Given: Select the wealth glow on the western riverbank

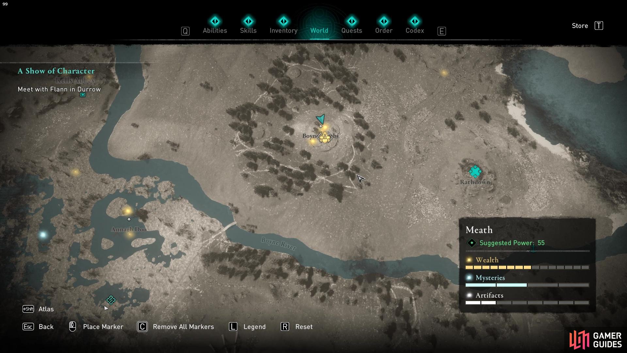Looking at the screenshot, I should [75, 172].
